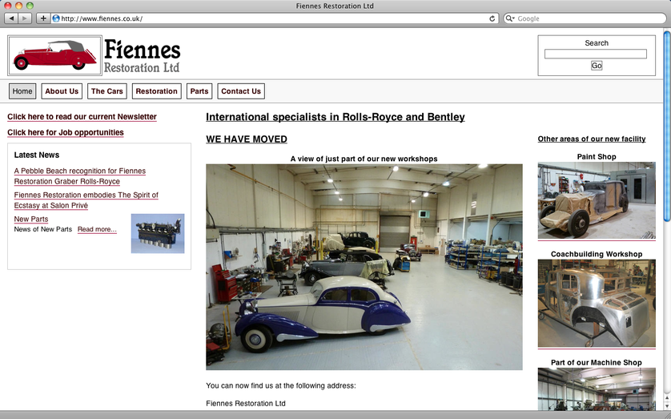Add bookmark with the plus button

(42, 18)
